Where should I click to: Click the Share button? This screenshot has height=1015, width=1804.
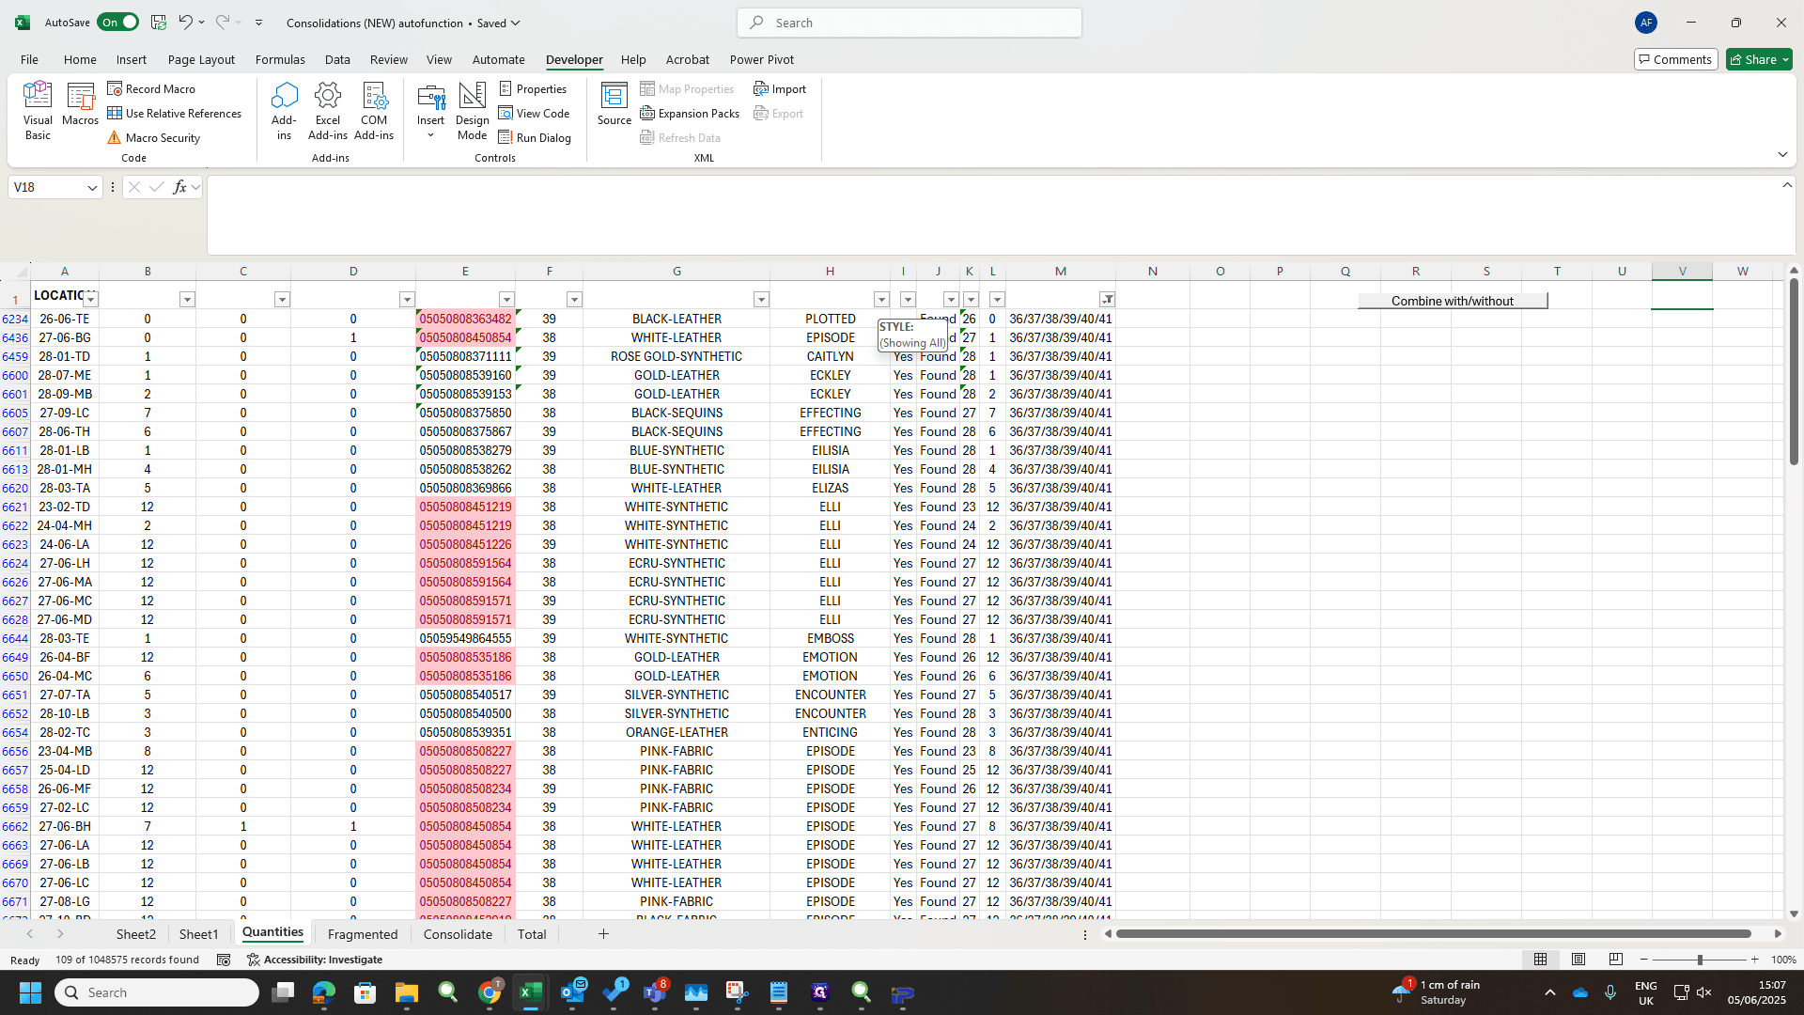tap(1759, 59)
